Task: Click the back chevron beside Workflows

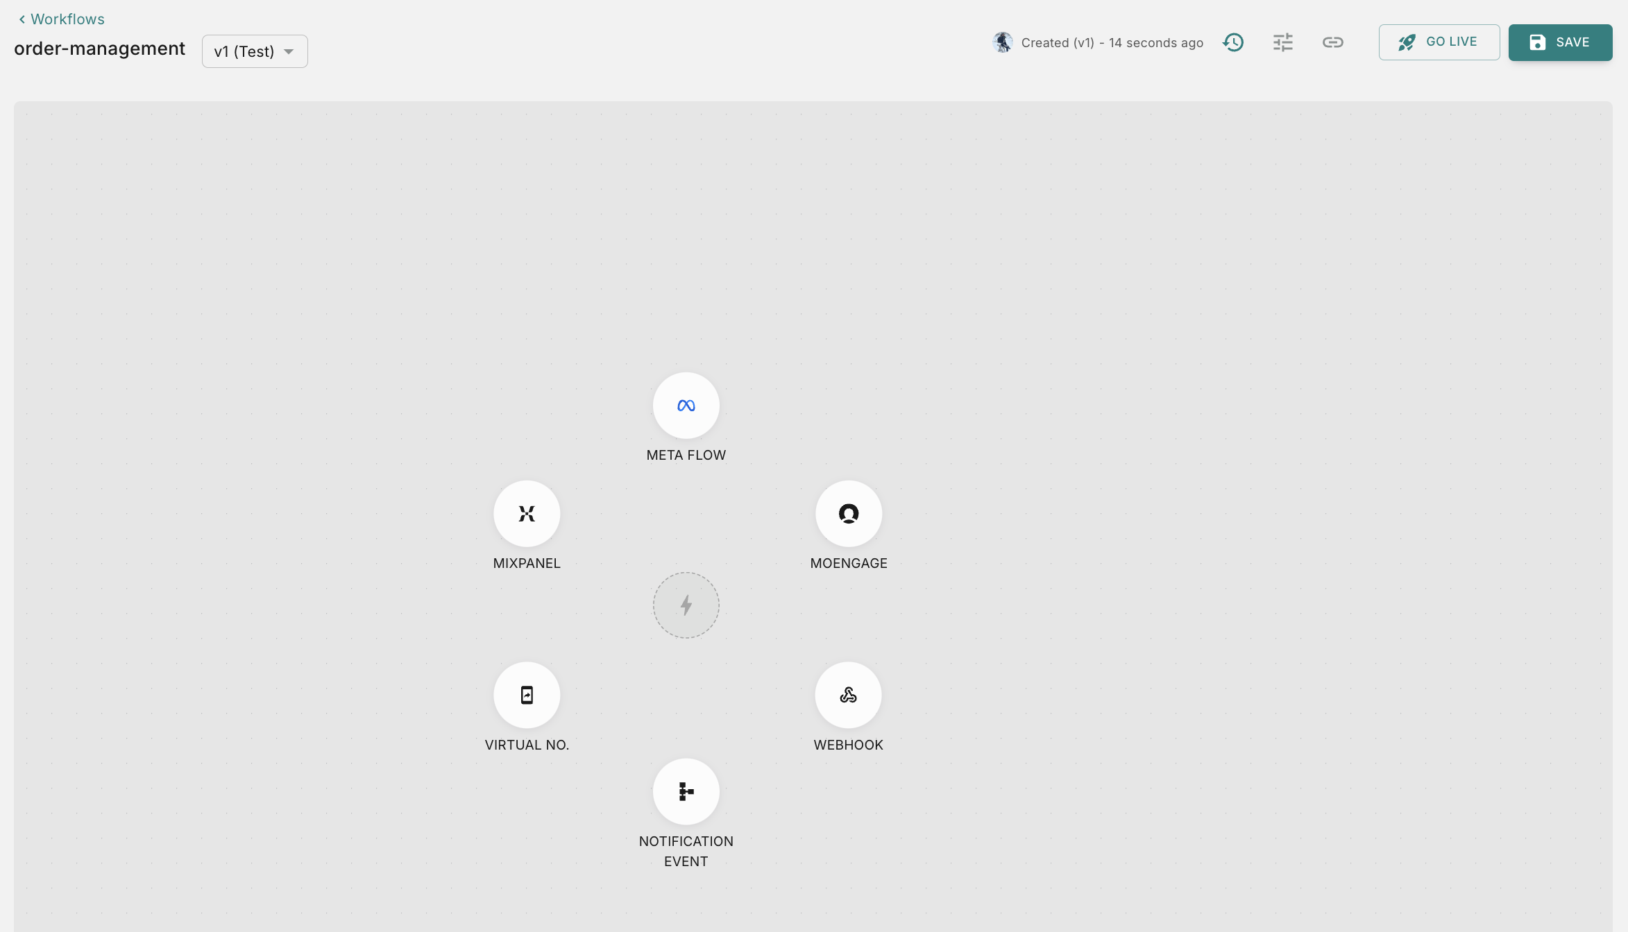Action: click(x=22, y=19)
